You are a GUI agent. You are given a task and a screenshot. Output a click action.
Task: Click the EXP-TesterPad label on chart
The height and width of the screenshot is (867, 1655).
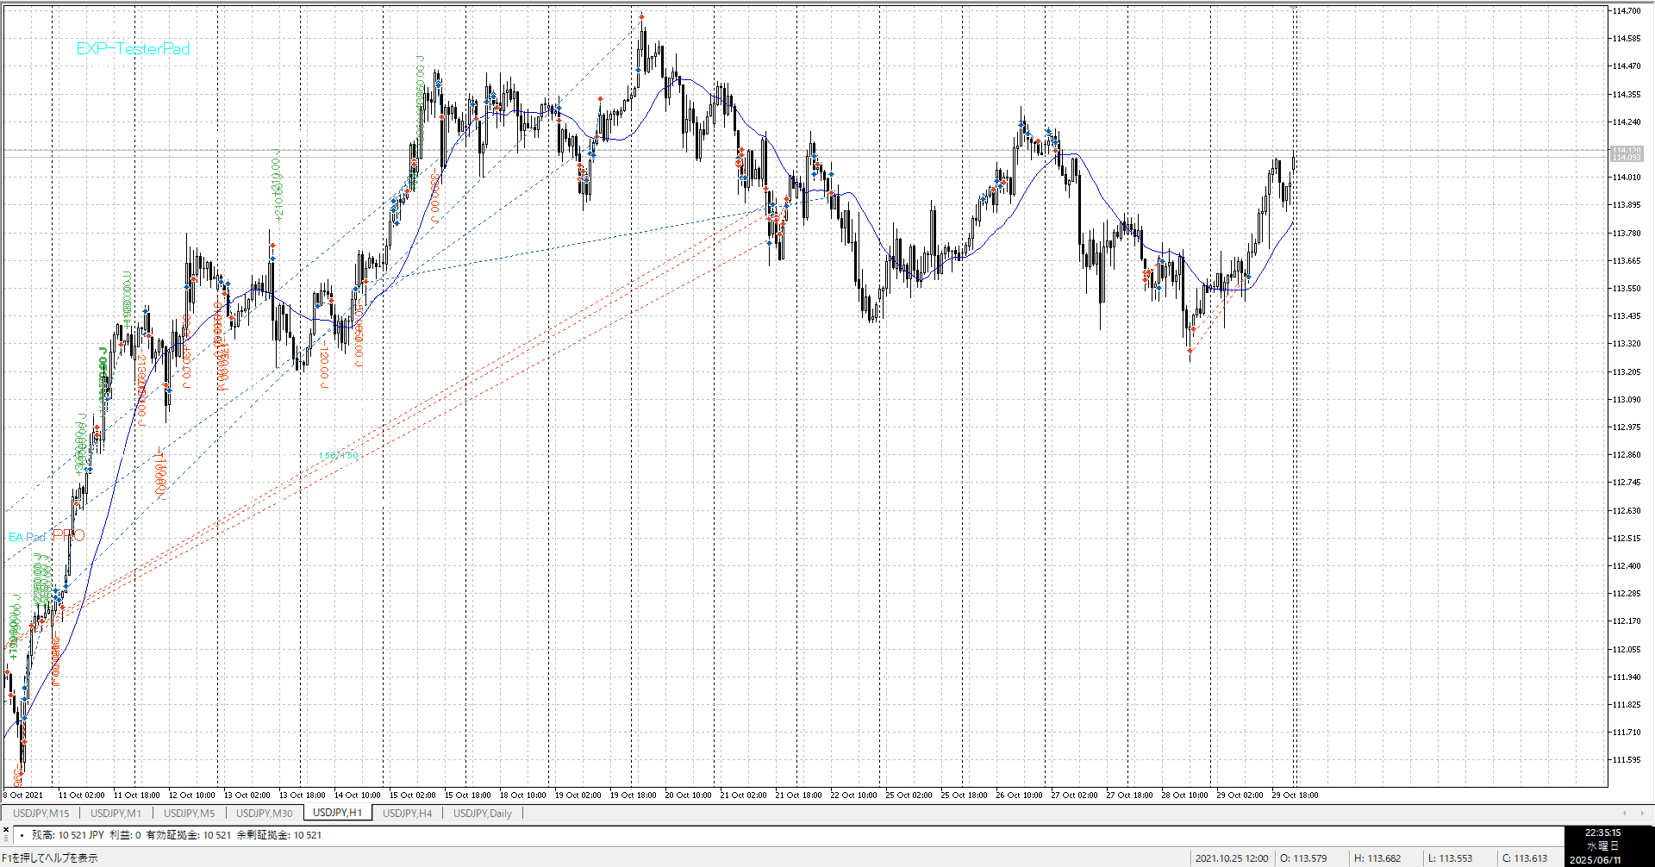point(133,49)
